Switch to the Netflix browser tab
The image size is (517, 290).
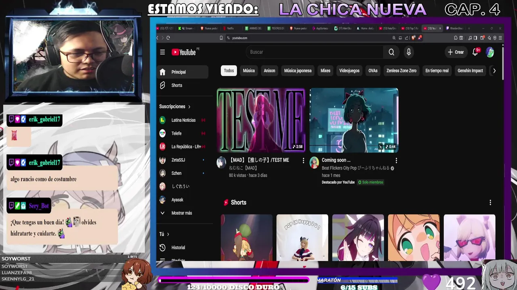[x=230, y=29]
